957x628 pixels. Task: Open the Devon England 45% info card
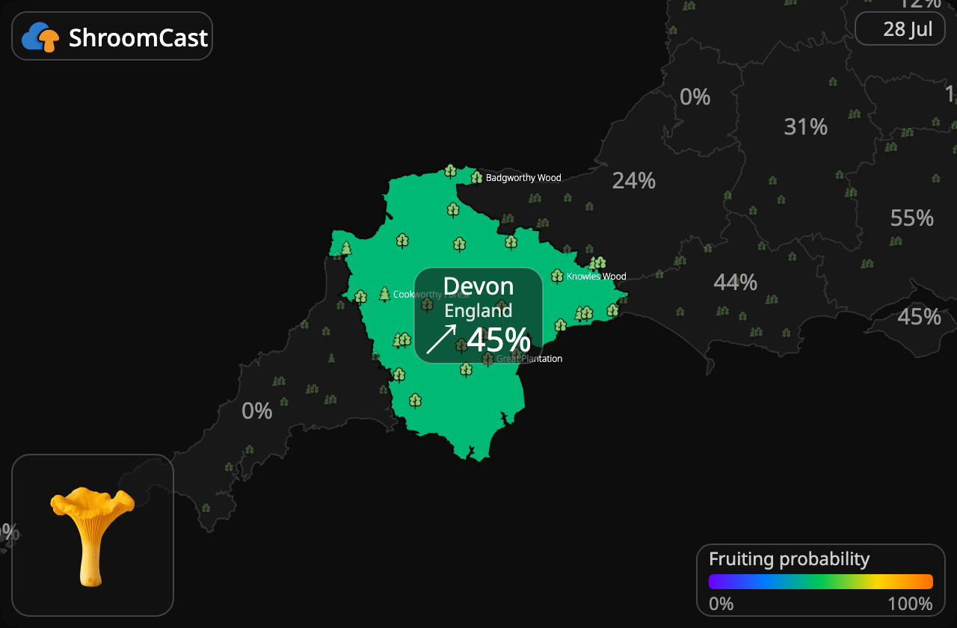tap(478, 315)
